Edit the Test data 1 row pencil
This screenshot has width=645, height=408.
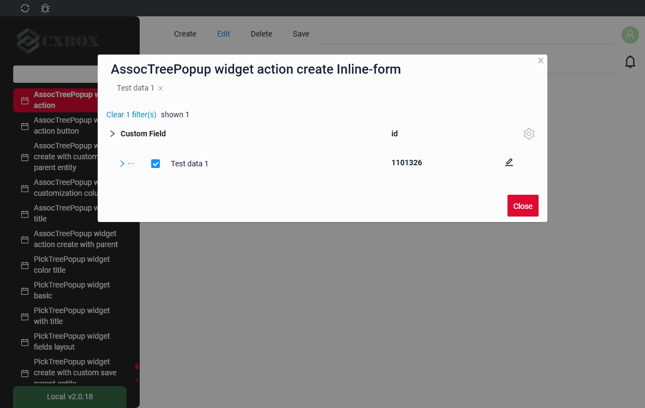pos(509,162)
